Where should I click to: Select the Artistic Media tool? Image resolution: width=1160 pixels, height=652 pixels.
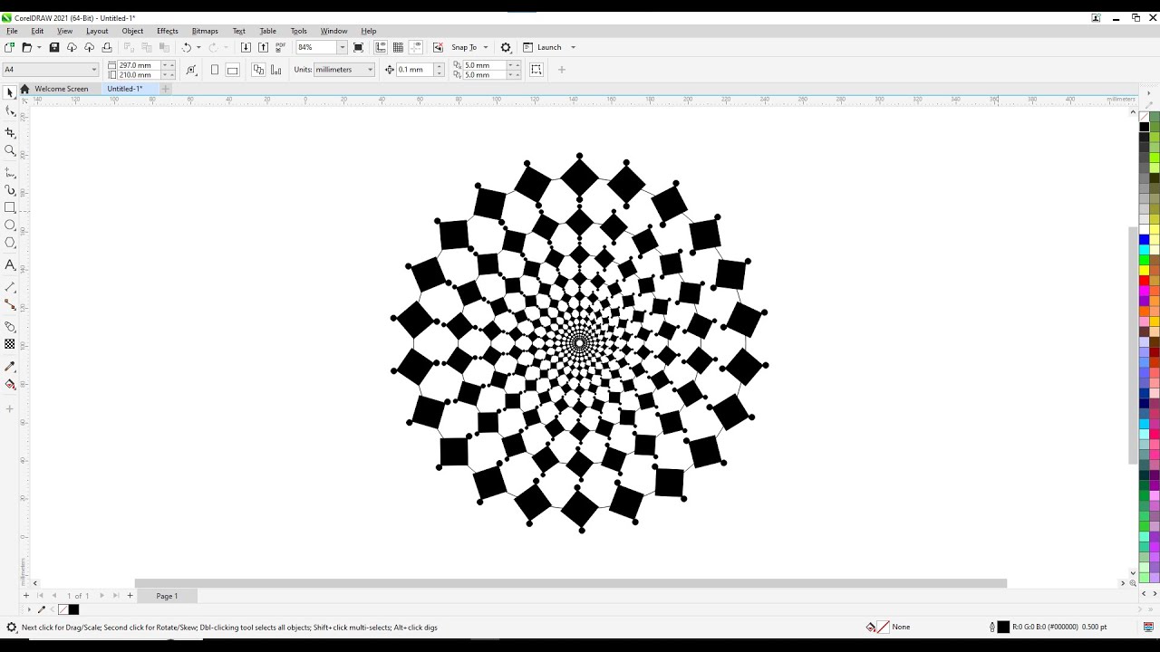(10, 190)
